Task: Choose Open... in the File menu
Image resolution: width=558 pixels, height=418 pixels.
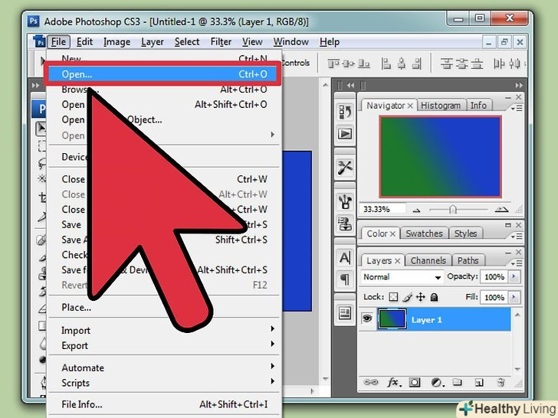Action: pos(163,74)
